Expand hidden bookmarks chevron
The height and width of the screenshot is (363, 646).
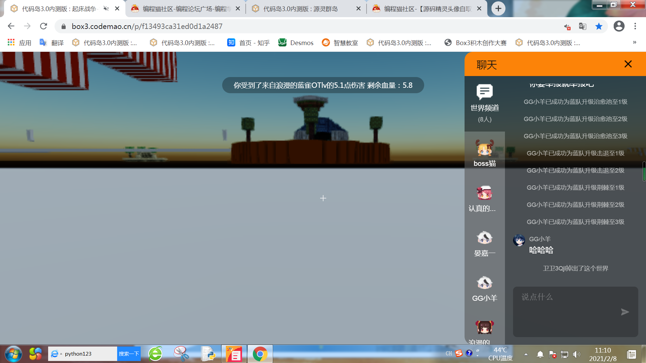pyautogui.click(x=635, y=42)
